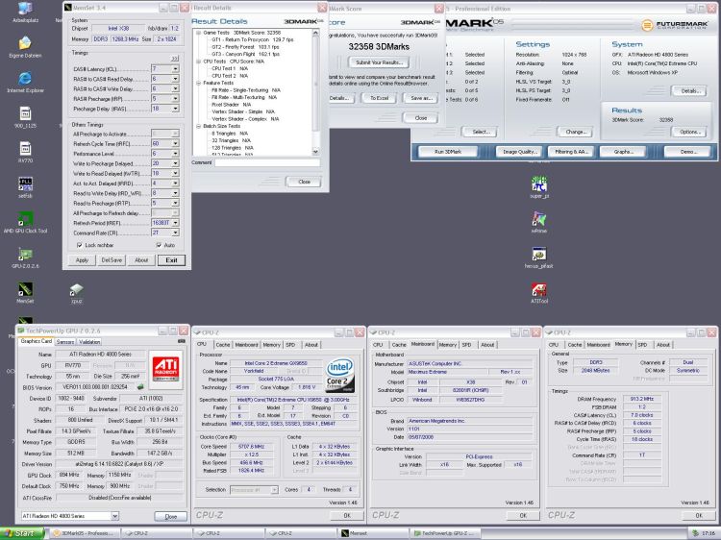Switch to the Sensors tab in GPU-Z
Image resolution: width=721 pixels, height=540 pixels.
(65, 341)
